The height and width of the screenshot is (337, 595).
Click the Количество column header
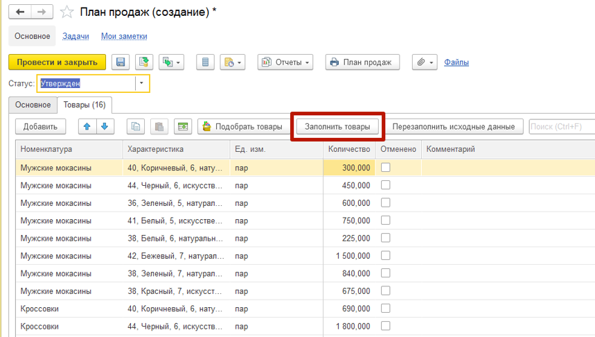(349, 149)
